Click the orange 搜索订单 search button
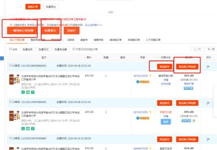217x150 pixels. tap(33, 7)
